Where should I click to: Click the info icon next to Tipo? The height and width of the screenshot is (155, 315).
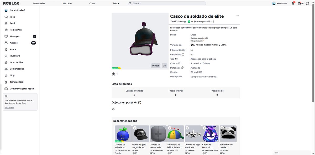pos(176,59)
